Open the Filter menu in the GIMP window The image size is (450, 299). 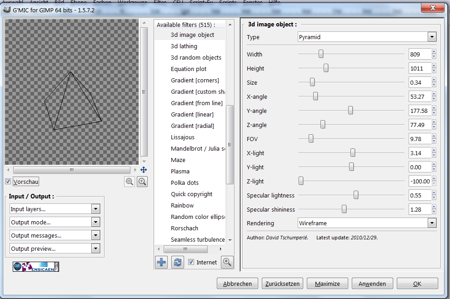pyautogui.click(x=160, y=2)
